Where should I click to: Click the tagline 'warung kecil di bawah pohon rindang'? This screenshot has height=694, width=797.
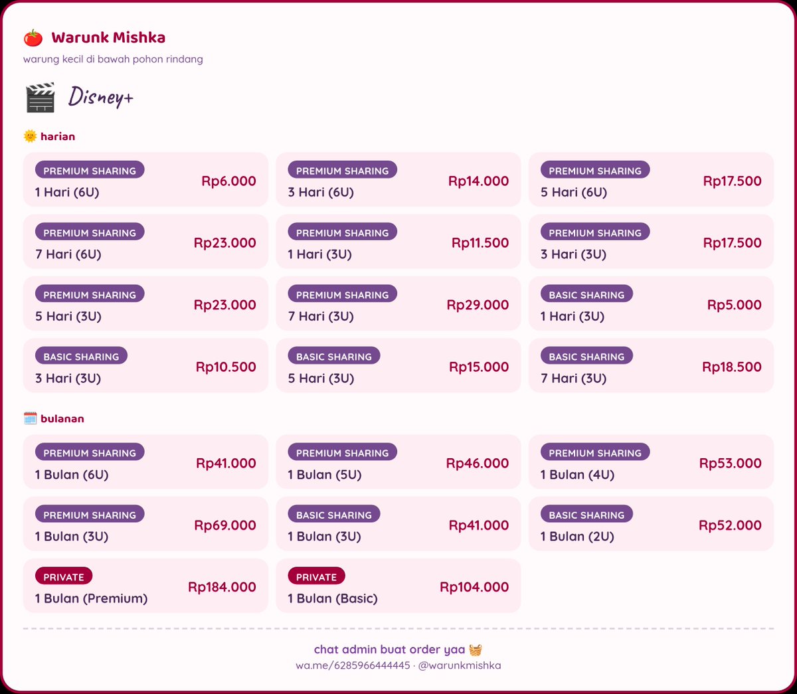pyautogui.click(x=113, y=59)
